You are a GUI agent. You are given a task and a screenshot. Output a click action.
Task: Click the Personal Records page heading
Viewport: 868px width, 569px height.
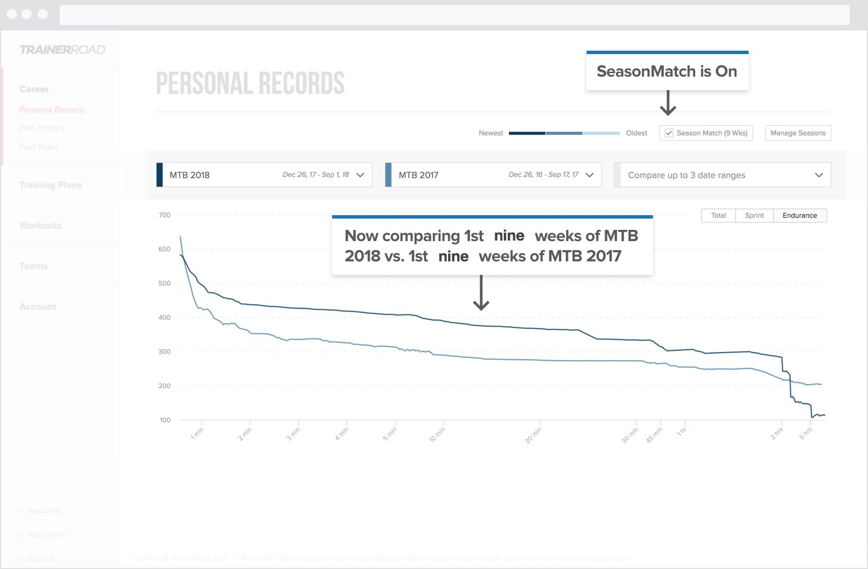250,83
